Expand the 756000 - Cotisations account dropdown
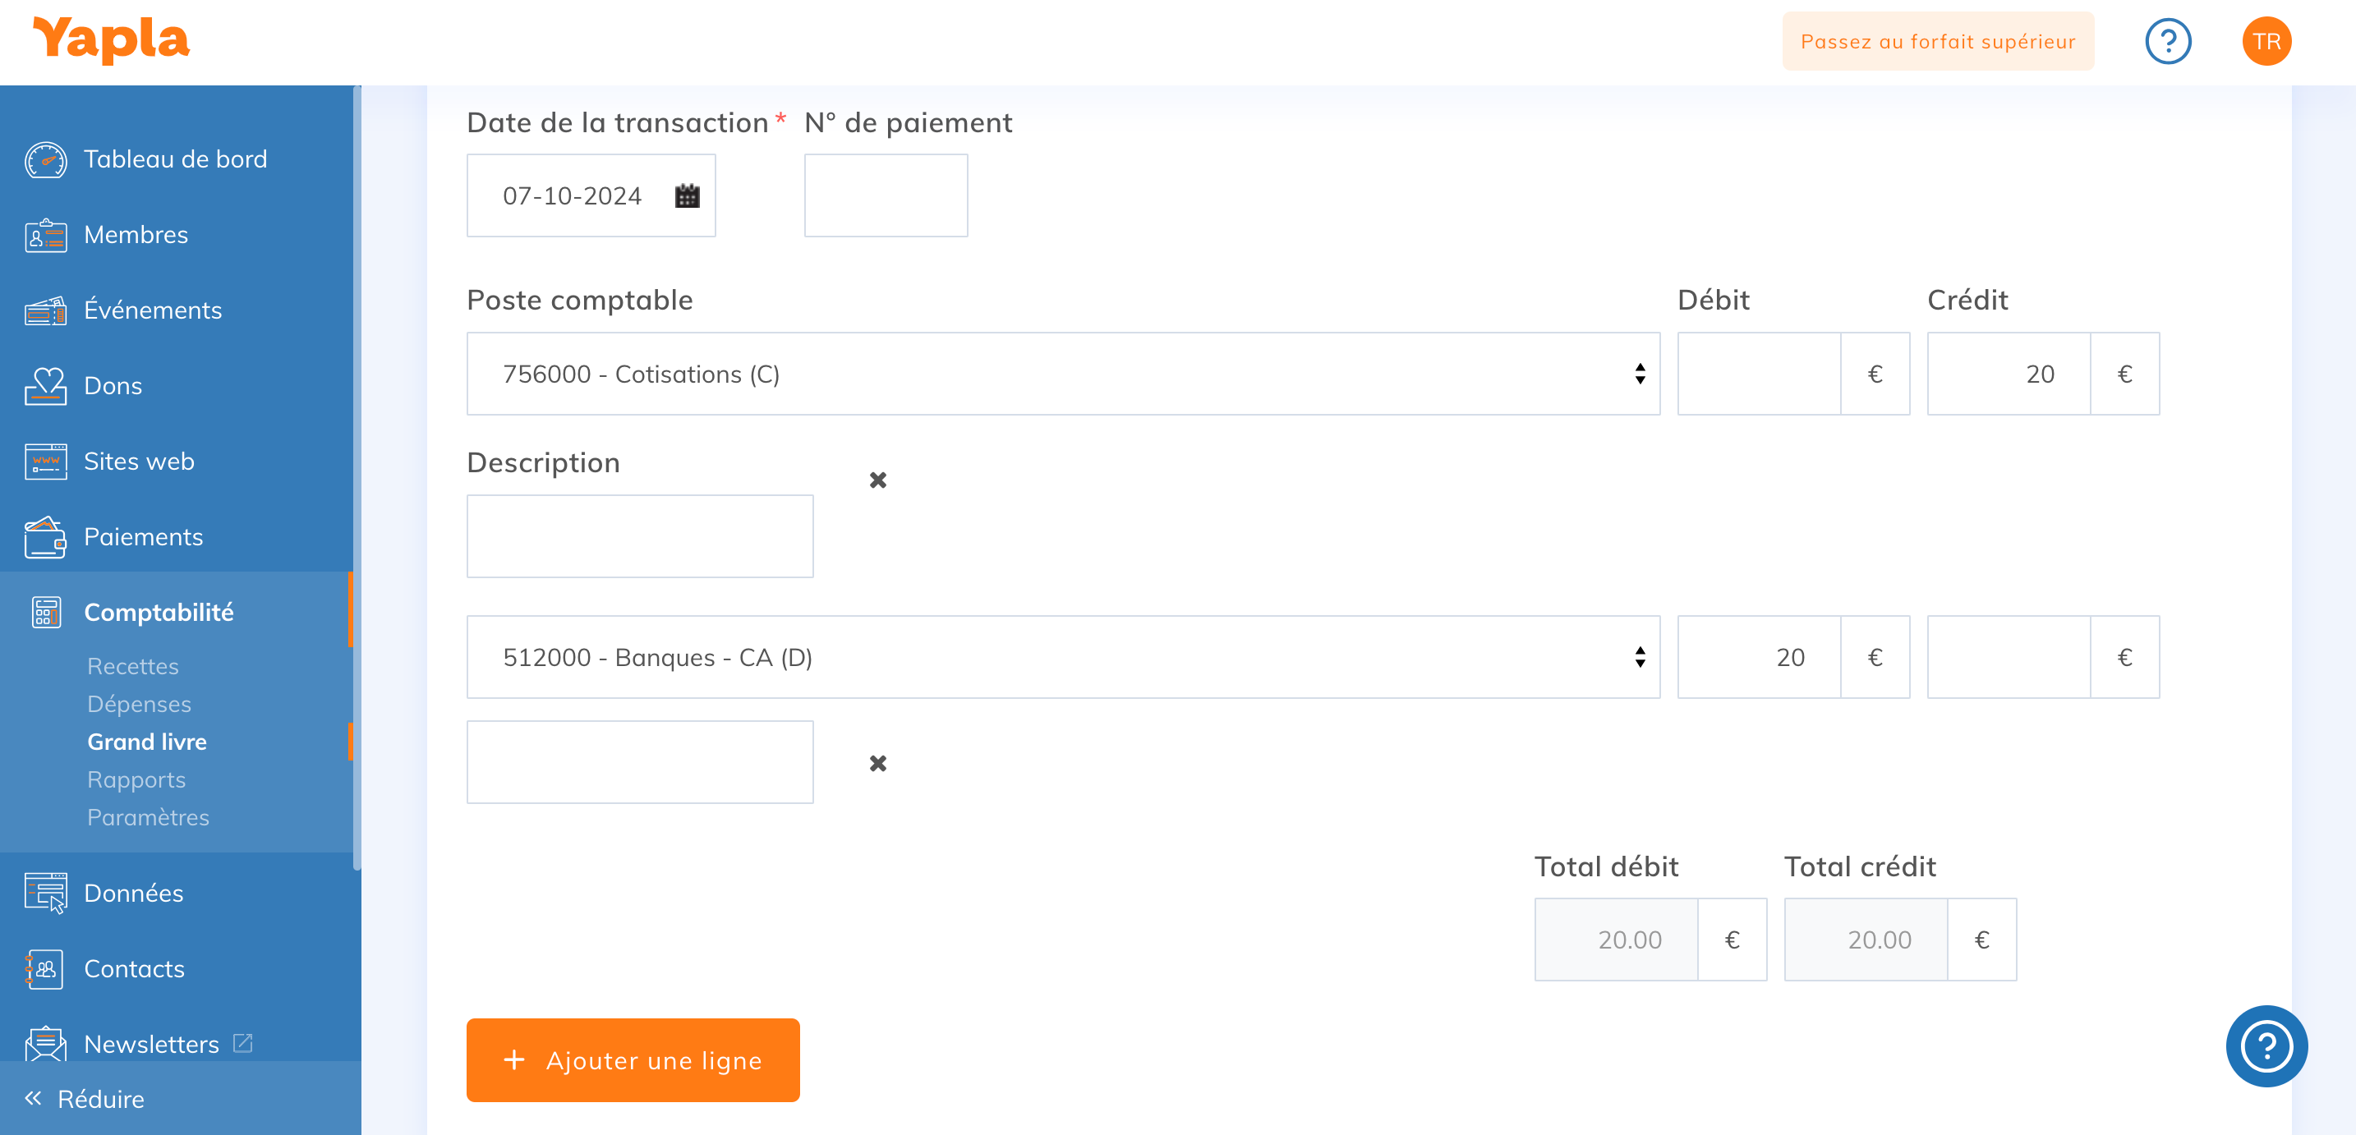The width and height of the screenshot is (2356, 1135). point(1063,374)
